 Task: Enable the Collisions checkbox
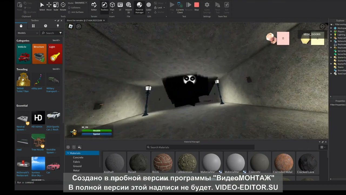tap(69, 8)
